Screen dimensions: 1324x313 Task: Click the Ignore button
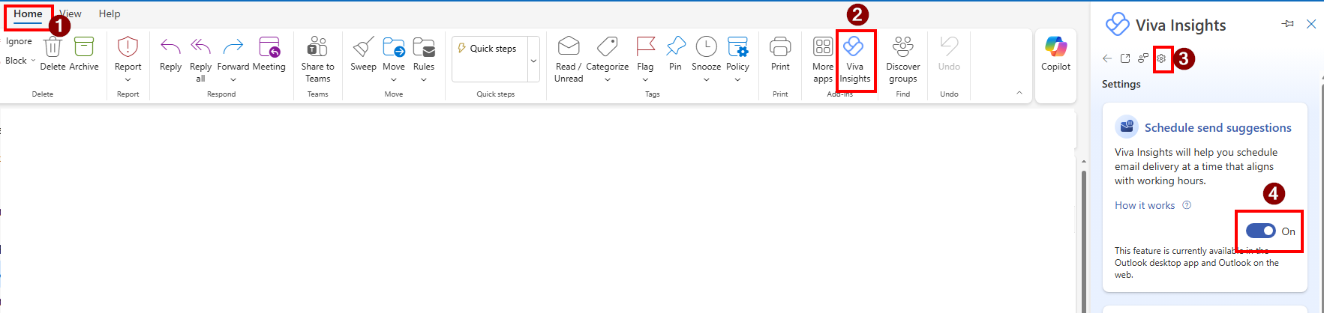[19, 41]
